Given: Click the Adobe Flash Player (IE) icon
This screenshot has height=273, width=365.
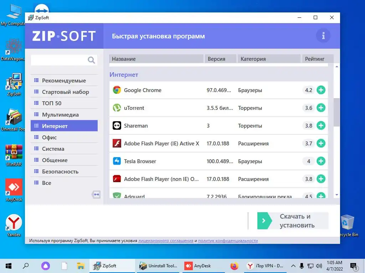Looking at the screenshot, I should point(117,143).
